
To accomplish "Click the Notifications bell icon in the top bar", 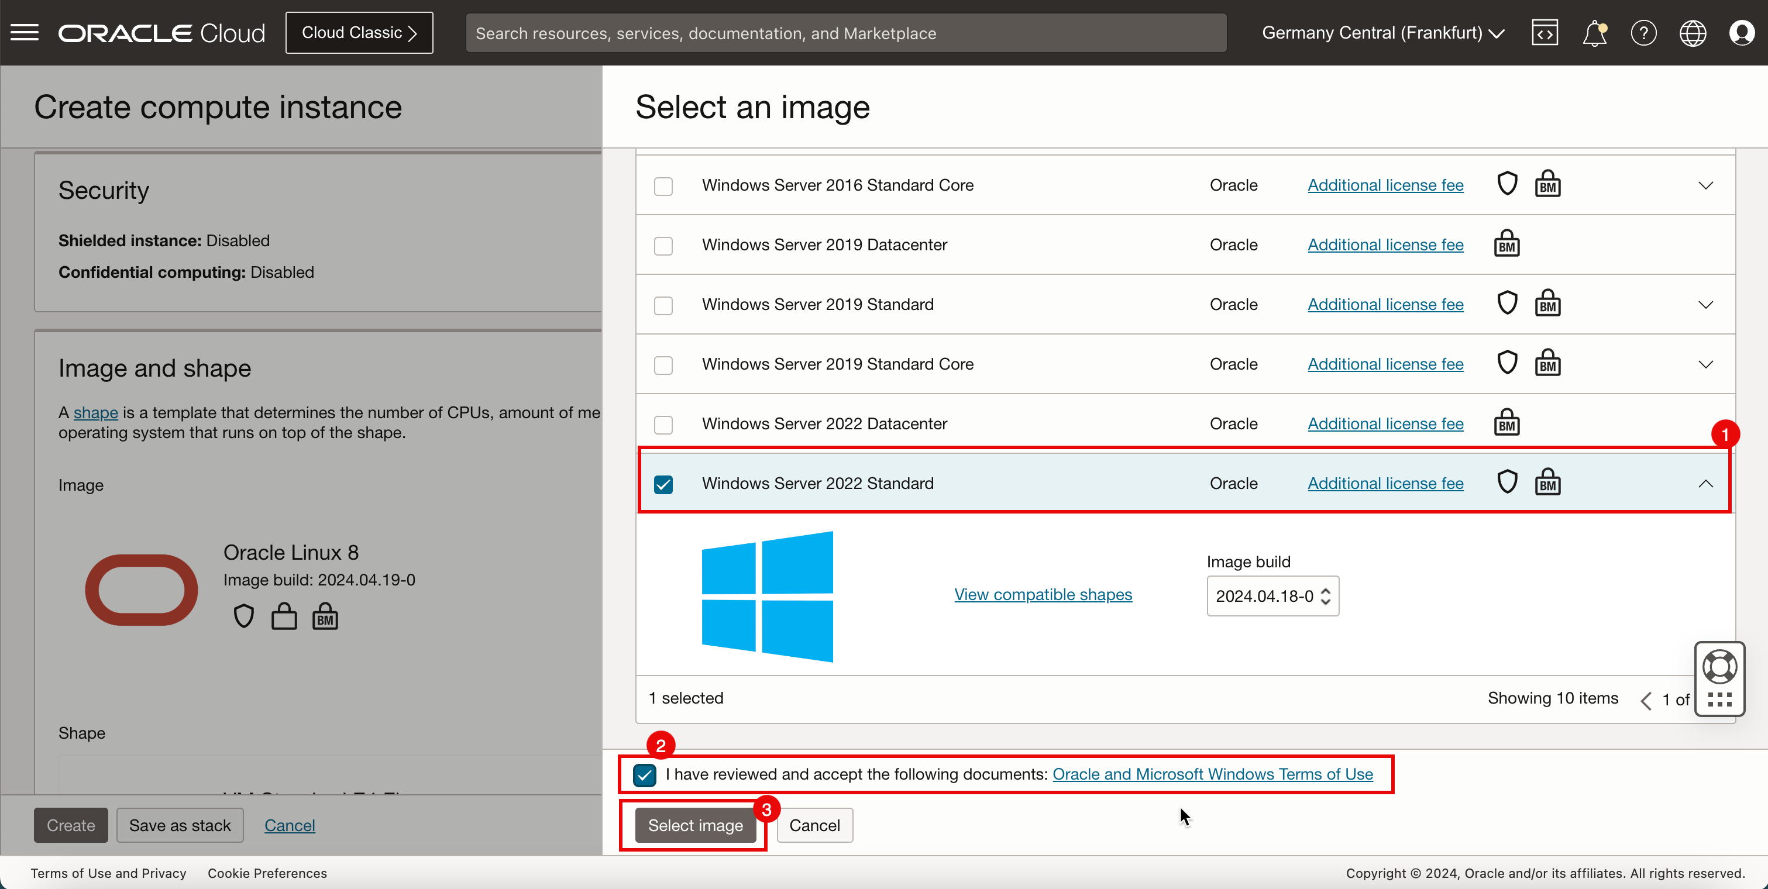I will point(1594,33).
